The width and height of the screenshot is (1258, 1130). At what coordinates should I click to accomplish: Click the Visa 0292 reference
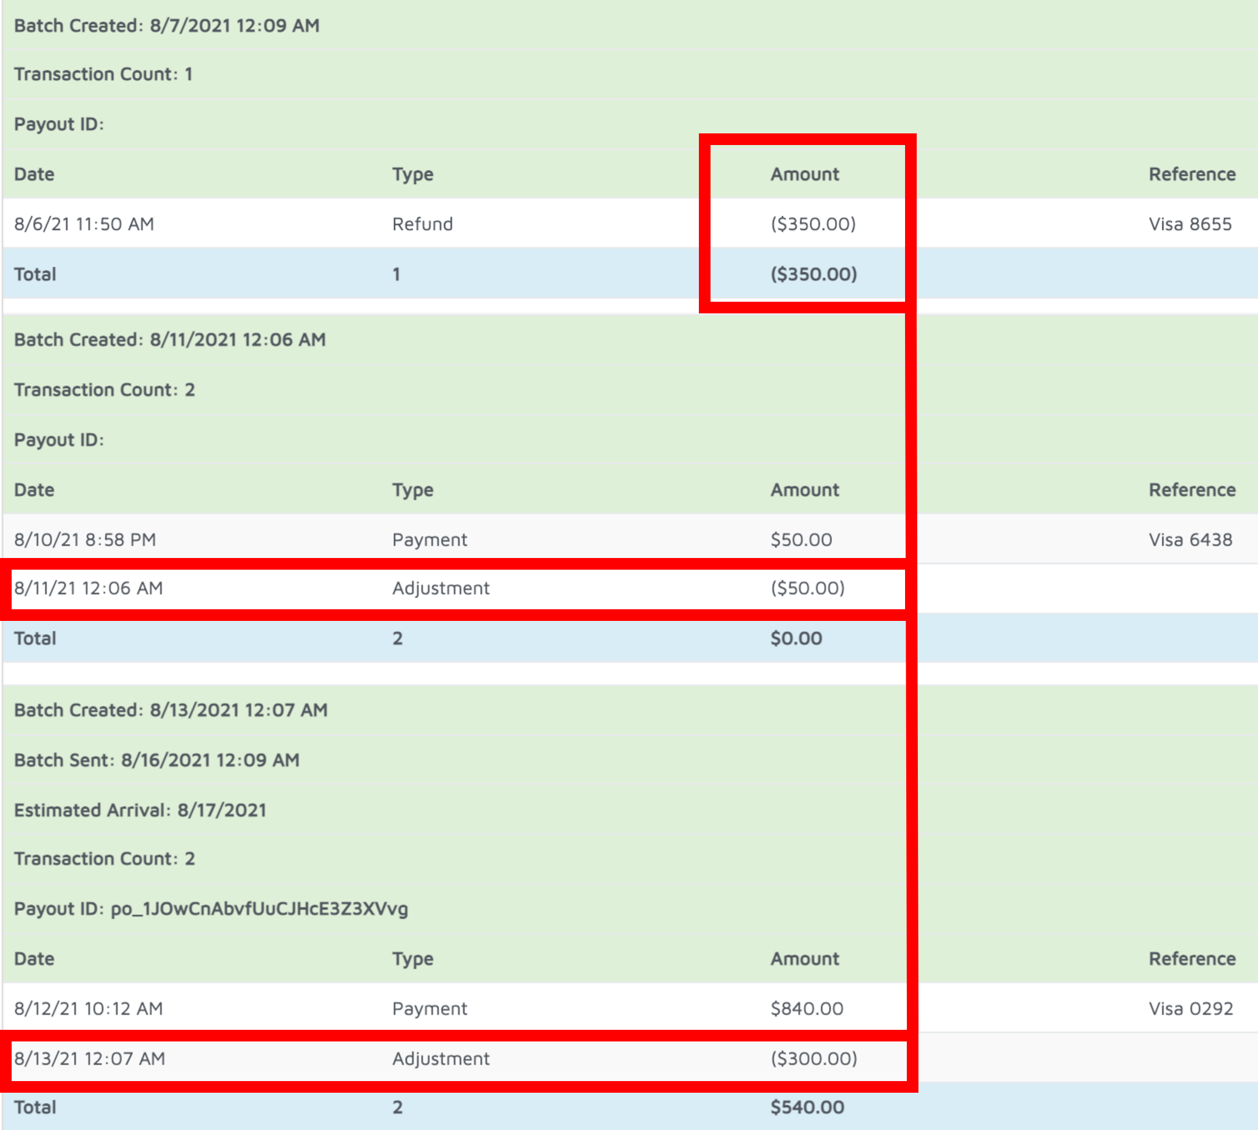(x=1190, y=1008)
